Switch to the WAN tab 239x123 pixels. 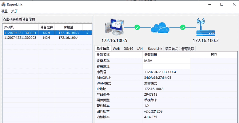click(x=116, y=49)
